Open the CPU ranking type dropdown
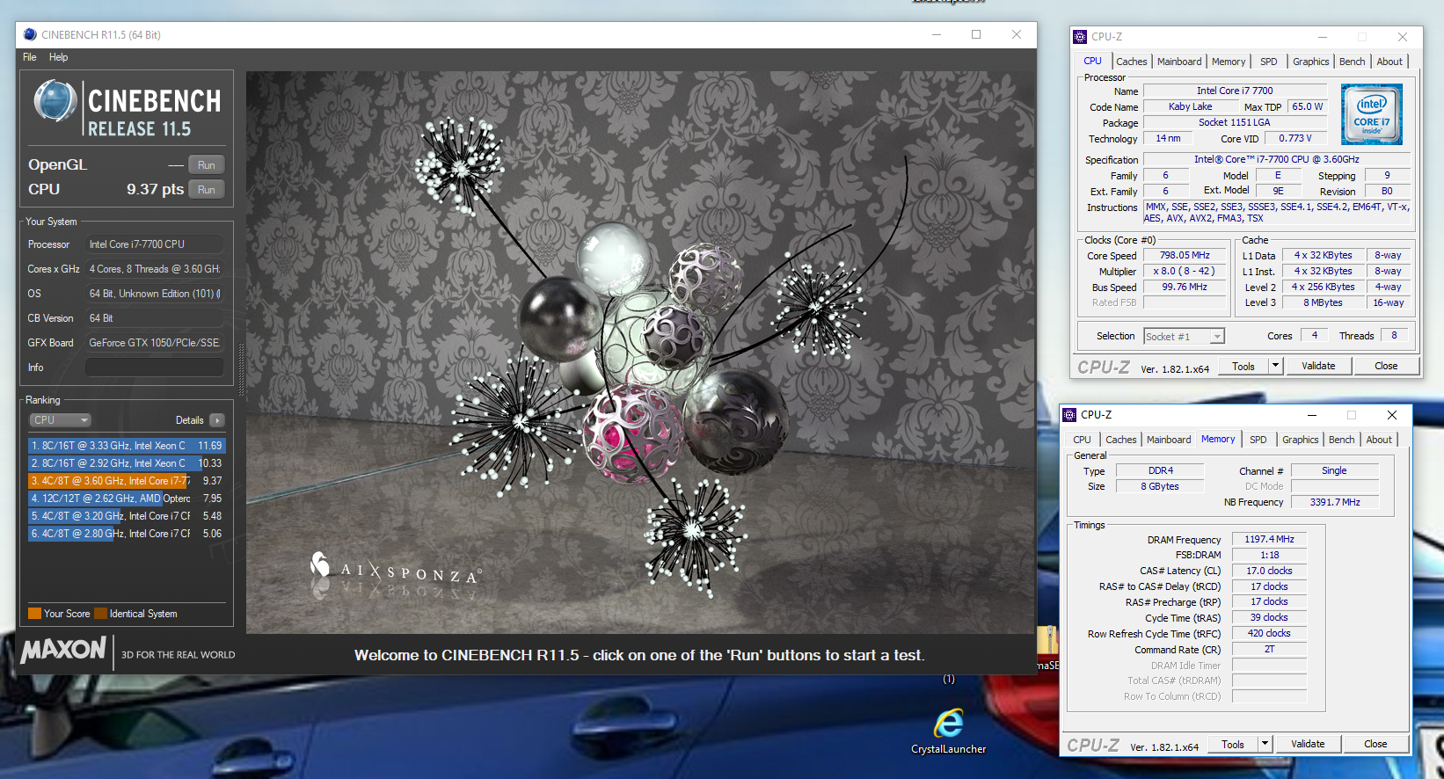 (x=61, y=420)
